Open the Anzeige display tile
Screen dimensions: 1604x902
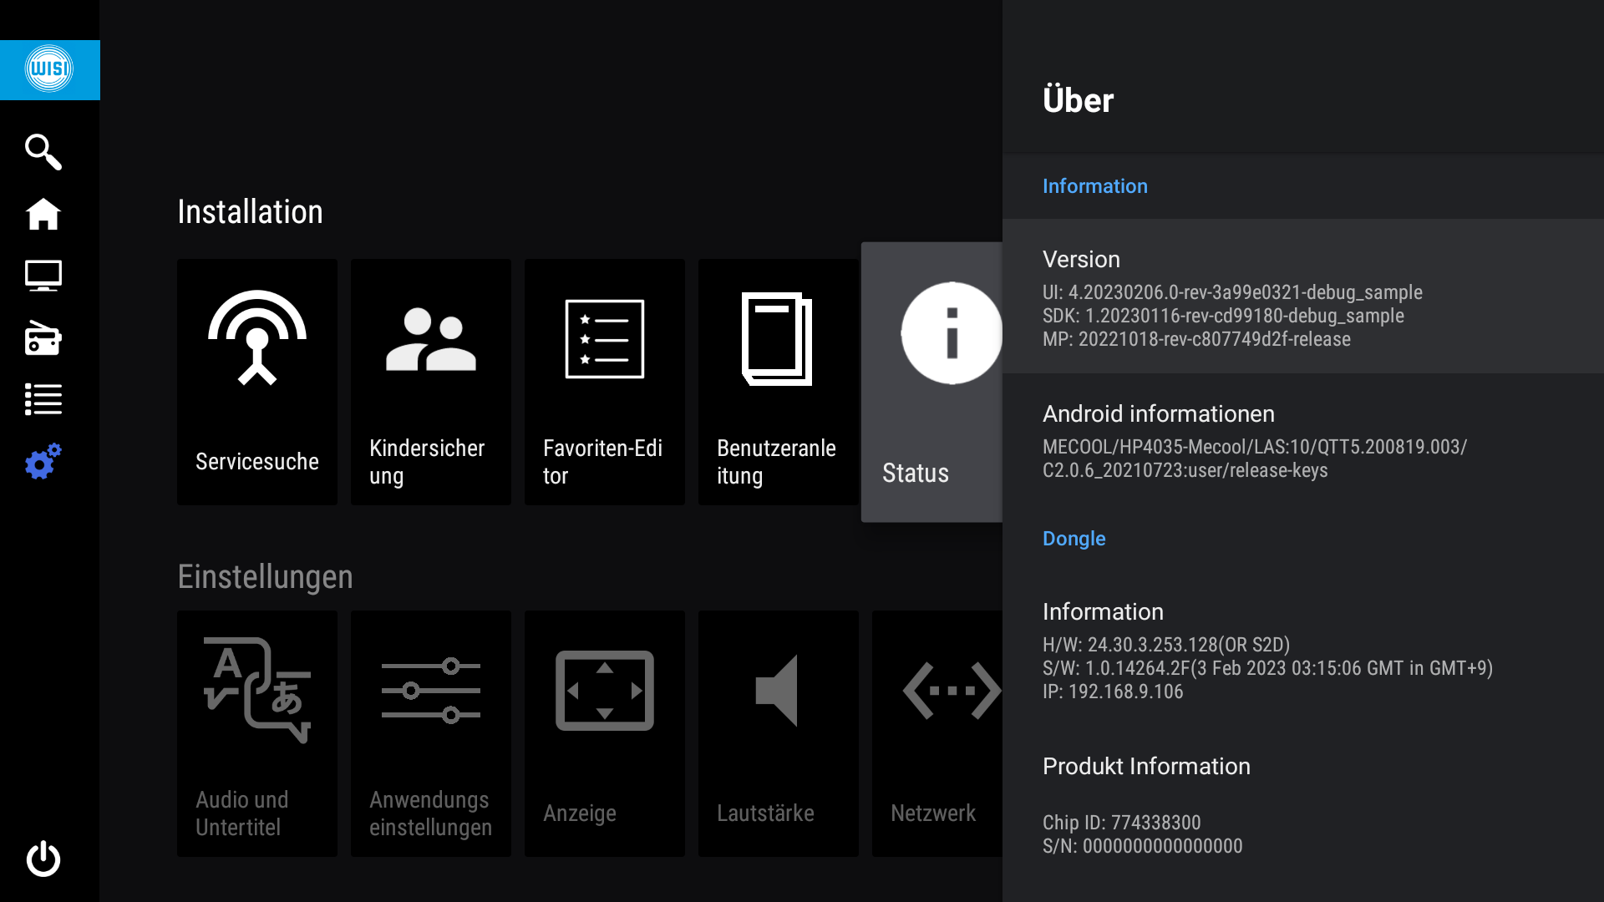pyautogui.click(x=605, y=733)
